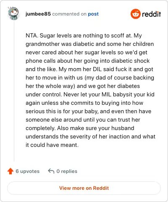The image size is (168, 202).
Task: Open the blue "post" link
Action: 93,14
